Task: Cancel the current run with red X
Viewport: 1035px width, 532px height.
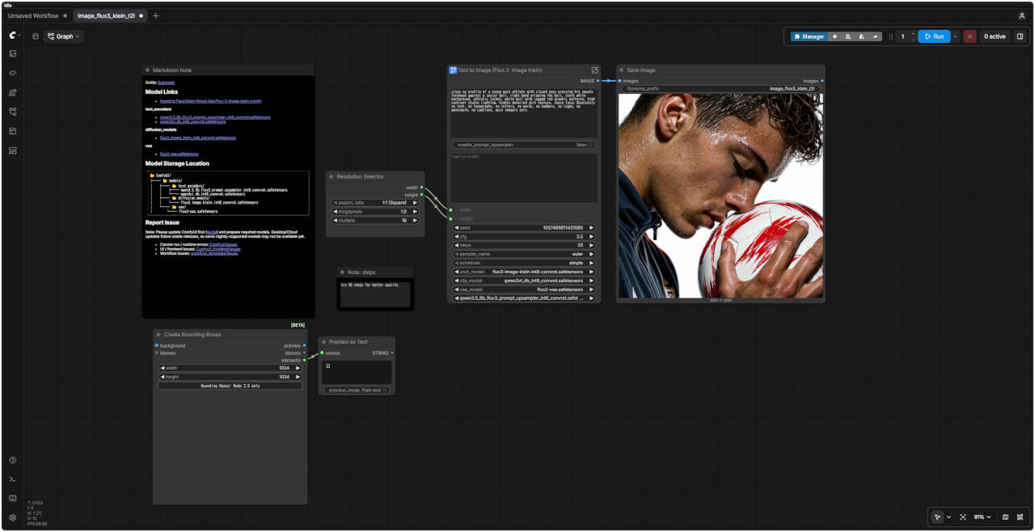Action: point(970,36)
